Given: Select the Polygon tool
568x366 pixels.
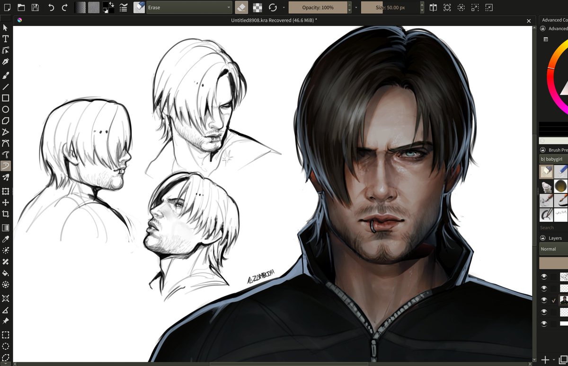Looking at the screenshot, I should click(6, 121).
